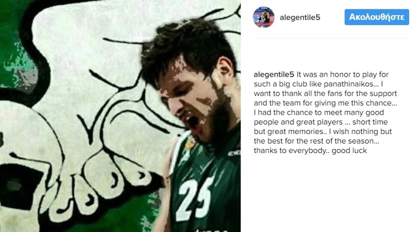Open the alegentile5 profile avatar
The image size is (413, 232).
[x=264, y=17]
